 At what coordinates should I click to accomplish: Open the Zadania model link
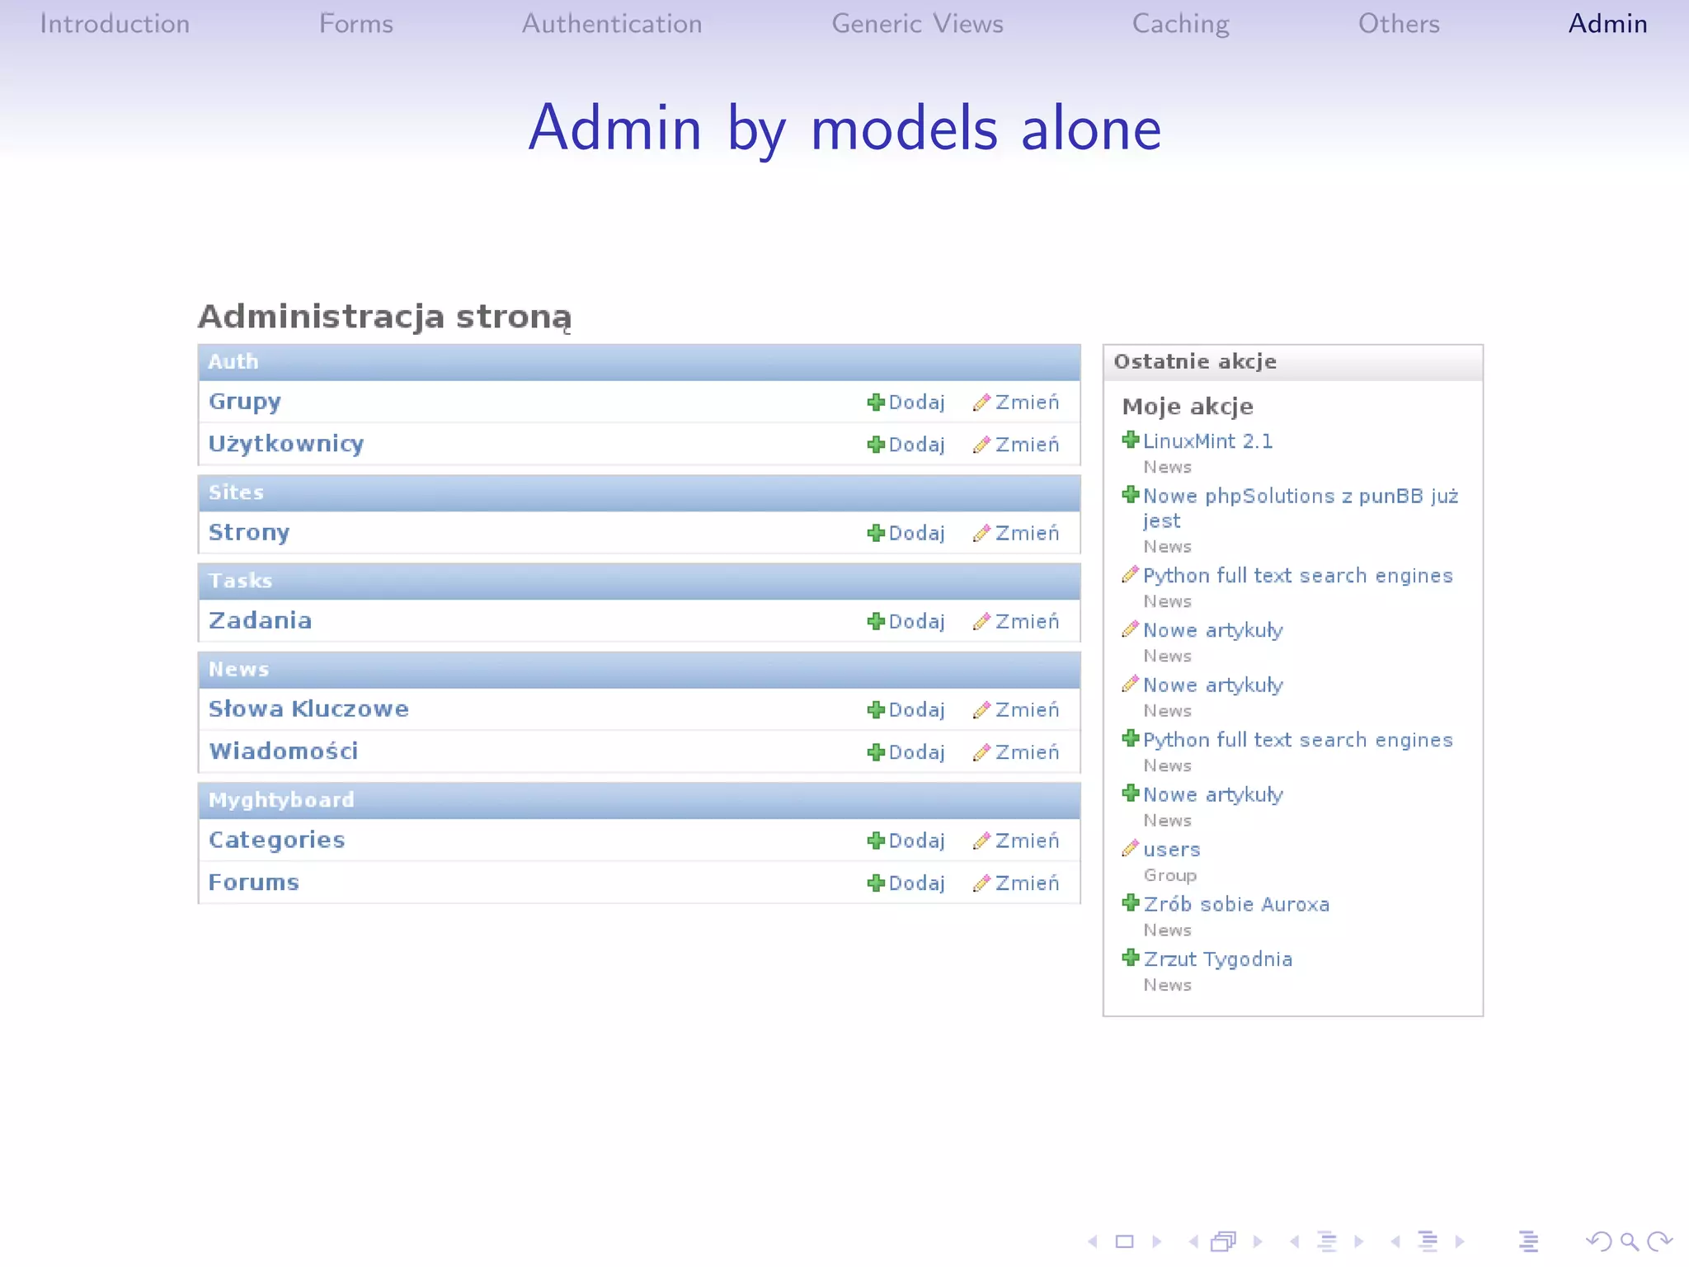point(260,621)
